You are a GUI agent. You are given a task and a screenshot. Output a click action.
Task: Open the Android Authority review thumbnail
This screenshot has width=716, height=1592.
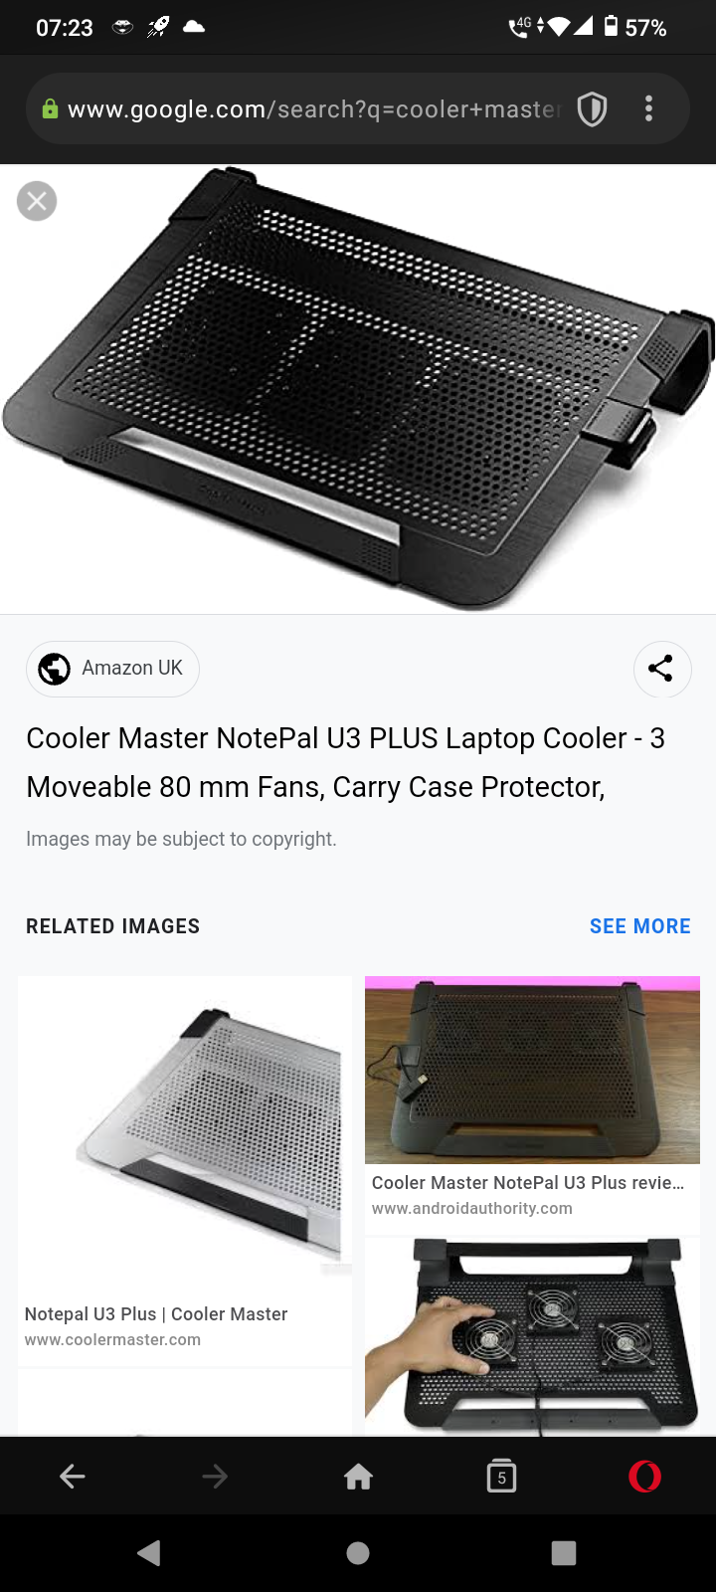click(x=532, y=1070)
